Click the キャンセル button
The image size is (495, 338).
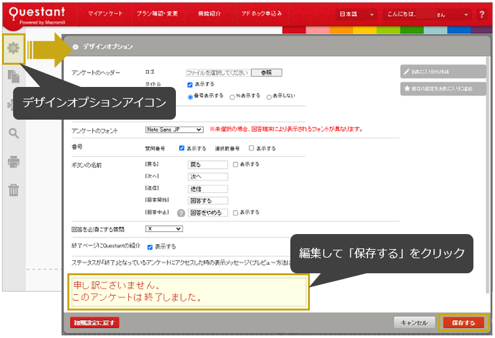click(414, 322)
